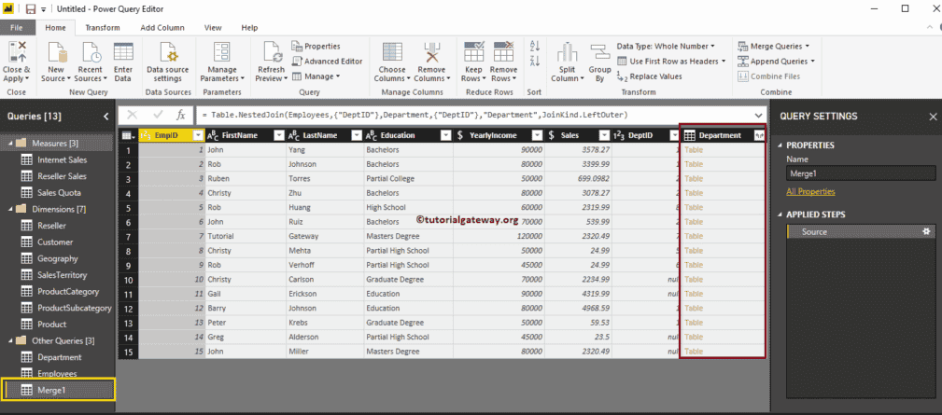
Task: Close the Query Settings pane
Action: point(933,117)
